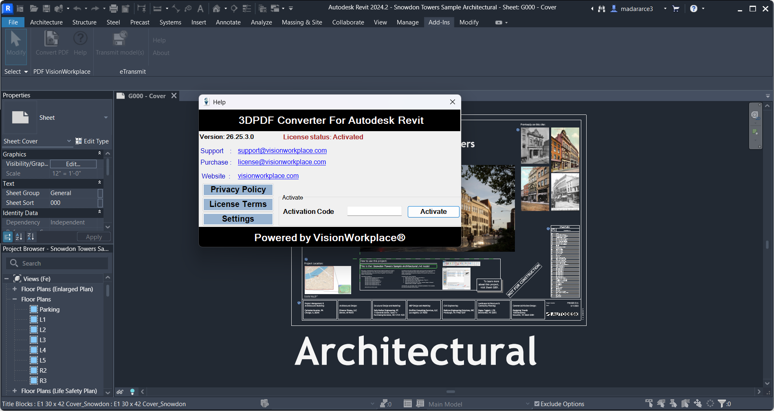
Task: Click the binoculars search icon in title bar
Action: (x=602, y=9)
